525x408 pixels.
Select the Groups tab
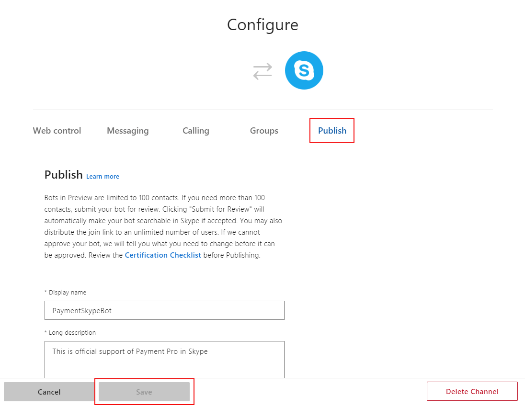264,131
